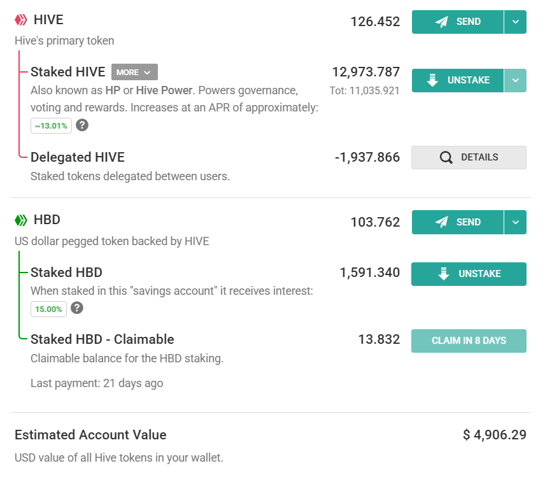Viewport: 538px width, 482px height.
Task: Click paper plane icon on HBD Send
Action: click(x=442, y=222)
